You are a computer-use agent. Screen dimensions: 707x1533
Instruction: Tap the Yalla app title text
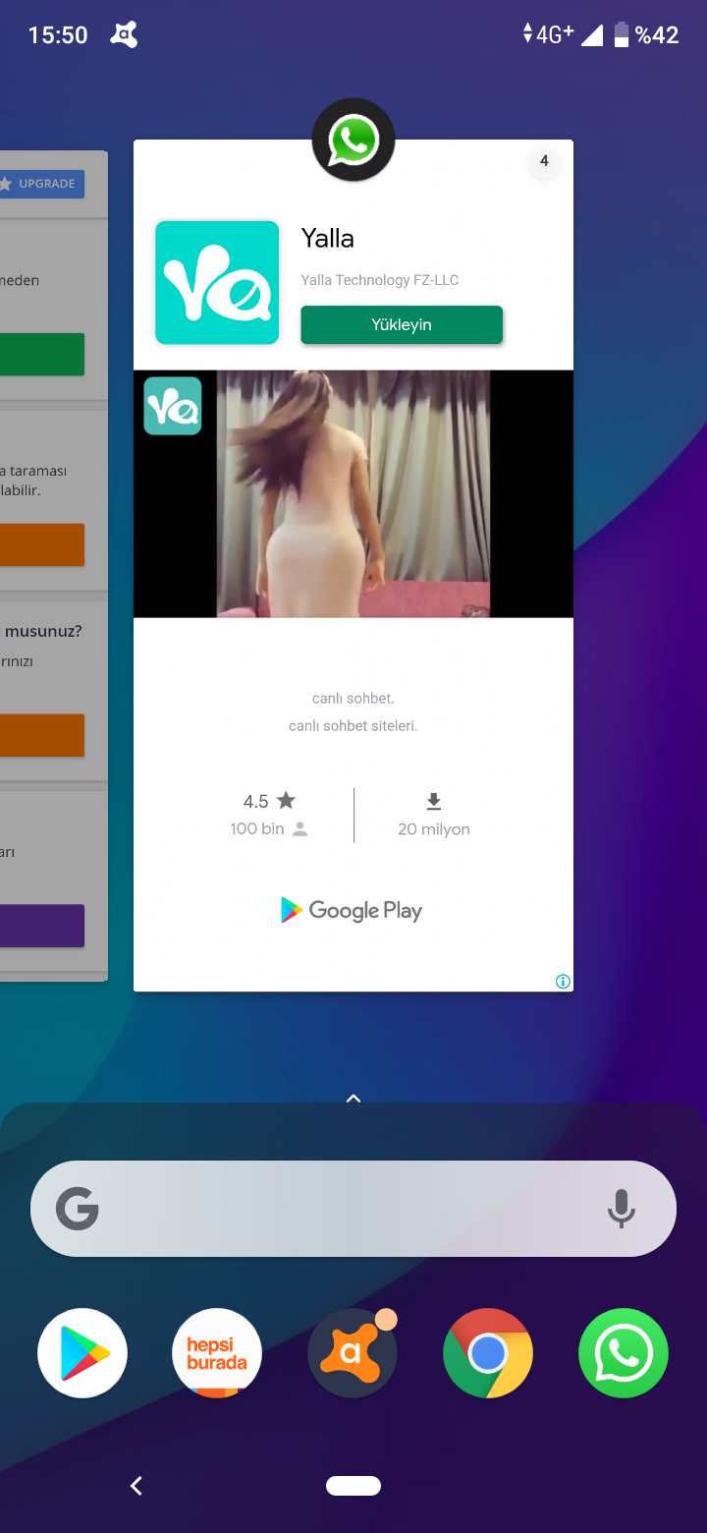327,238
